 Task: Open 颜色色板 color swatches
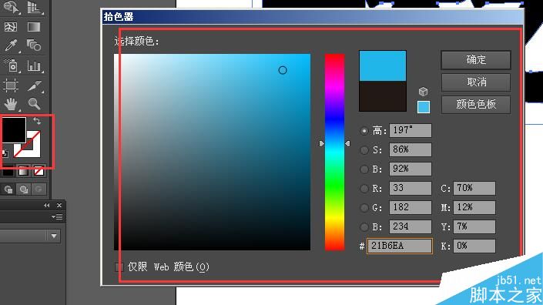coord(476,104)
